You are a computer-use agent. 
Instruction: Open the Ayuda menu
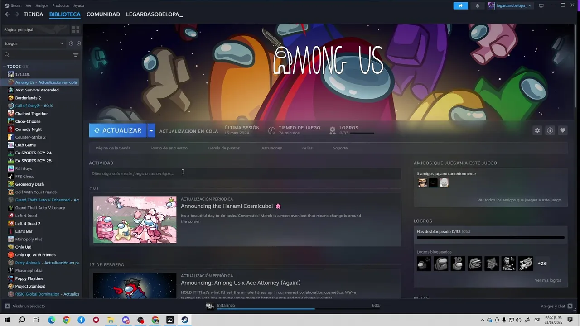[x=79, y=5]
